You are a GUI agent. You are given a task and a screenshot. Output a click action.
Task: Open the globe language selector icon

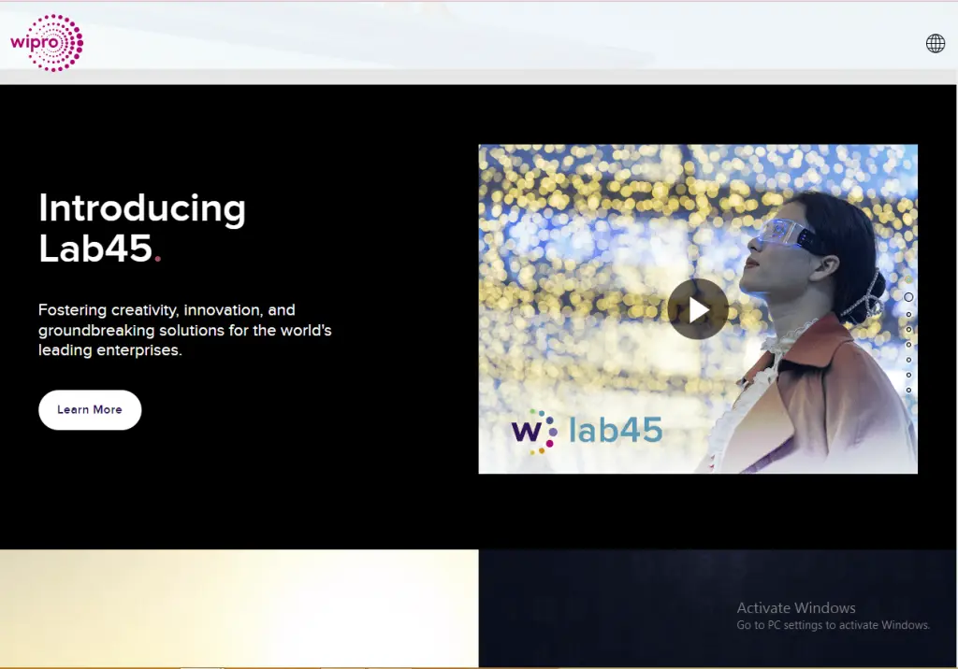tap(935, 44)
